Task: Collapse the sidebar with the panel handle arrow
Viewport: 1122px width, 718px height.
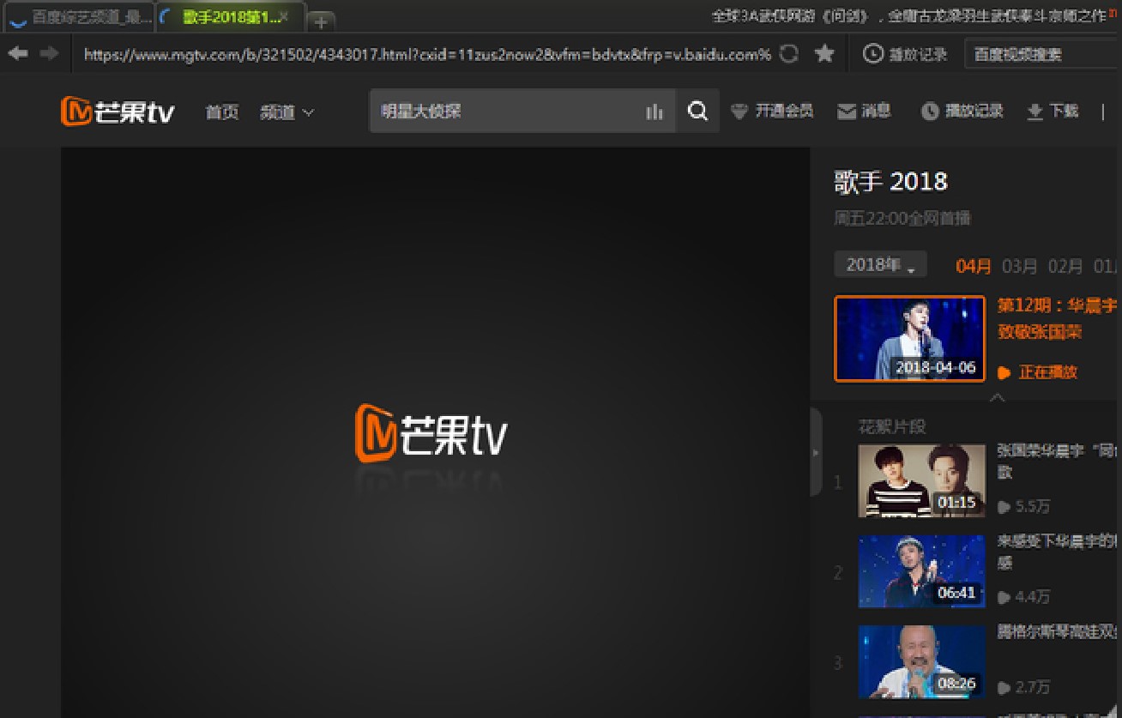Action: [x=816, y=452]
